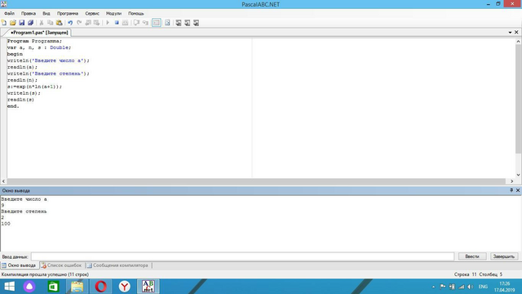The width and height of the screenshot is (522, 294).
Task: Open a file with the folder icon
Action: click(13, 23)
